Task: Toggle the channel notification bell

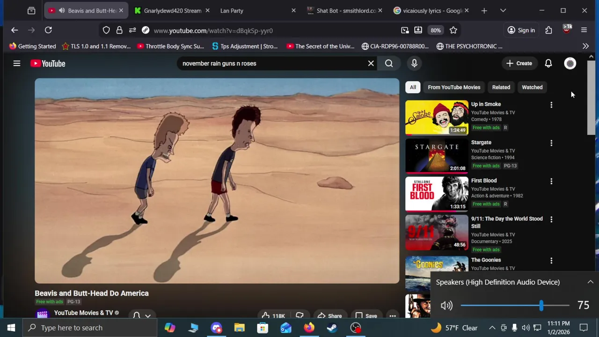Action: coord(141,315)
